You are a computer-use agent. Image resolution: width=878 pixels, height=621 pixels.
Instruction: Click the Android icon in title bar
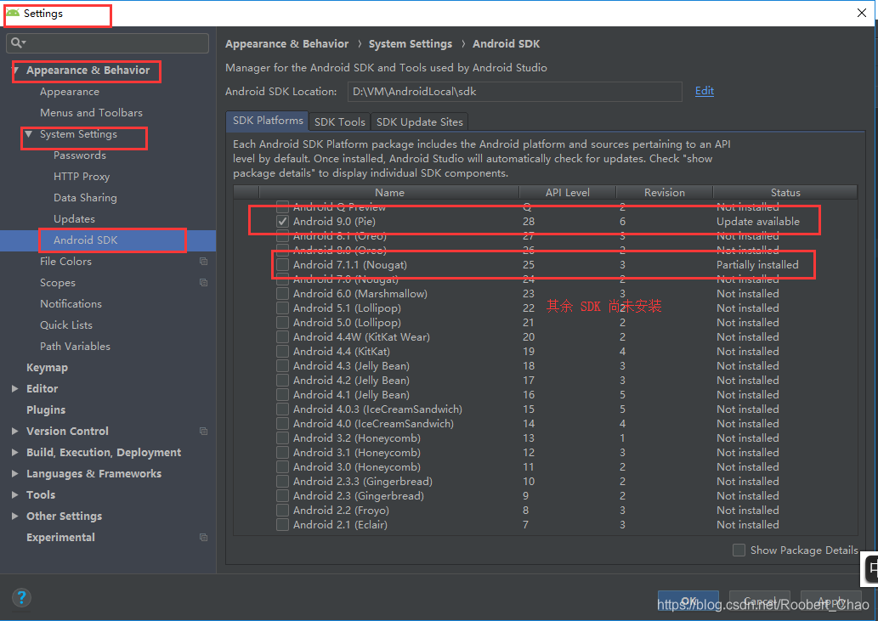13,13
